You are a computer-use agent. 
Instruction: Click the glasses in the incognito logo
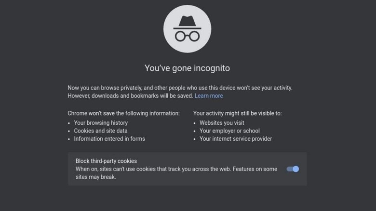[188, 36]
